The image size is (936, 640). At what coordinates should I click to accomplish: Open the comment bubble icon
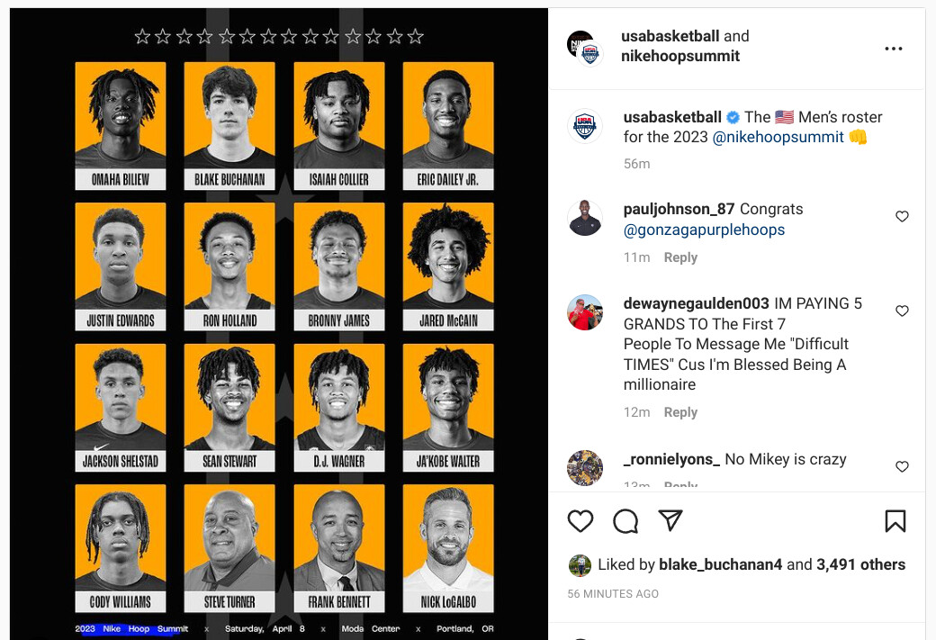tap(625, 521)
